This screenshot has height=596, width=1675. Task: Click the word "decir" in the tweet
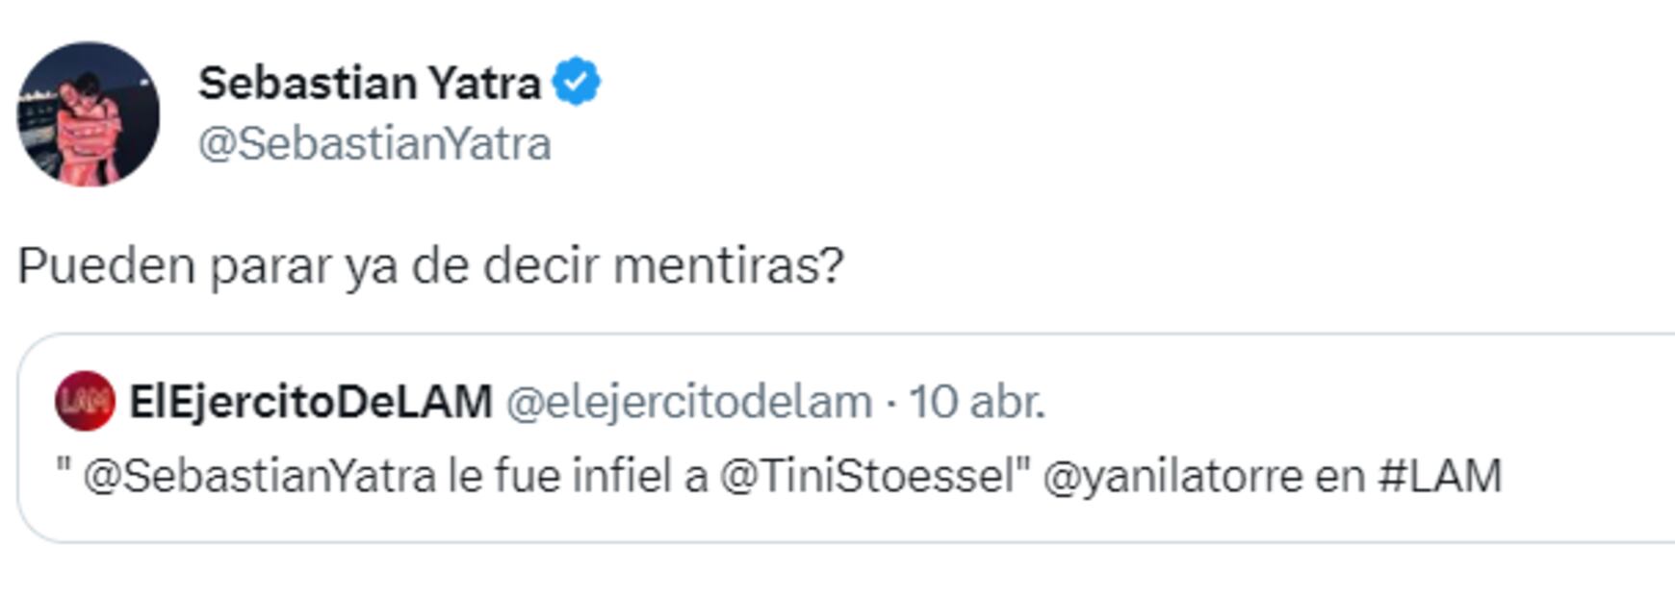click(x=540, y=265)
